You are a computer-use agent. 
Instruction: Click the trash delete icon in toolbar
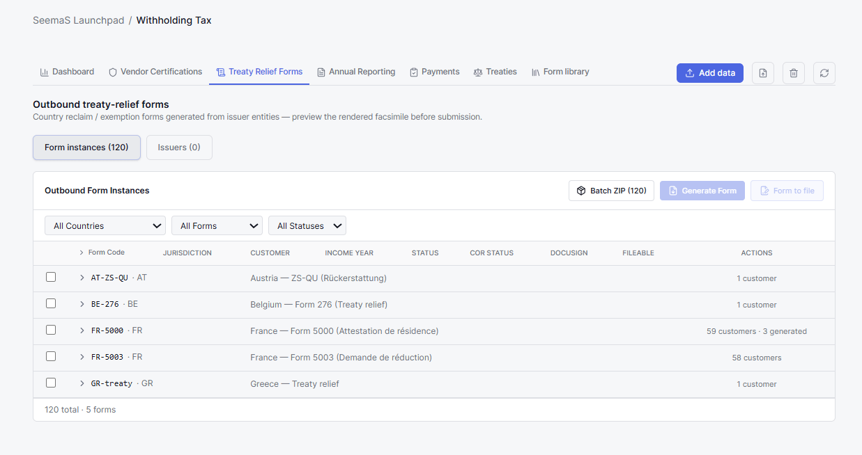coord(794,73)
